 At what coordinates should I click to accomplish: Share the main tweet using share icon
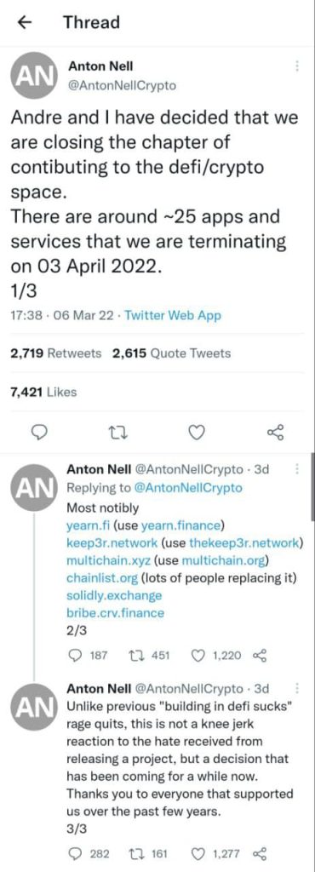pos(275,432)
